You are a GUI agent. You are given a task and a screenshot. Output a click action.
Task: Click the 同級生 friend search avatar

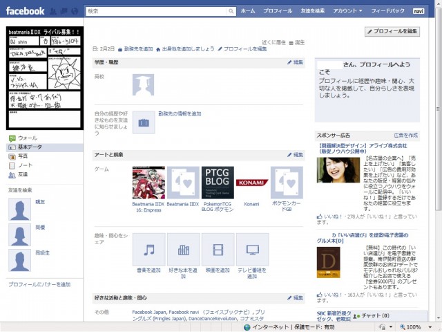tap(19, 260)
